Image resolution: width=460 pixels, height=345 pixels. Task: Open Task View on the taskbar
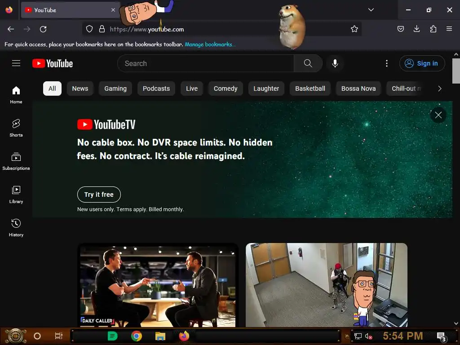[59, 336]
